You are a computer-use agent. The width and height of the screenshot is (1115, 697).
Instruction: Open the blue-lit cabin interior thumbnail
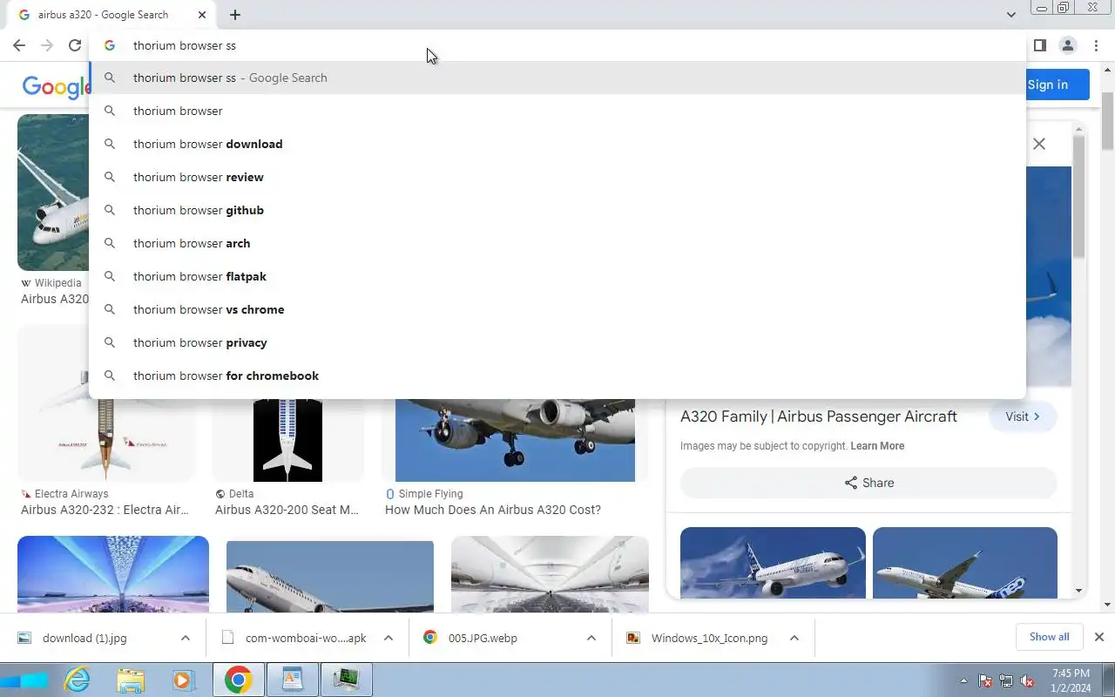point(113,574)
